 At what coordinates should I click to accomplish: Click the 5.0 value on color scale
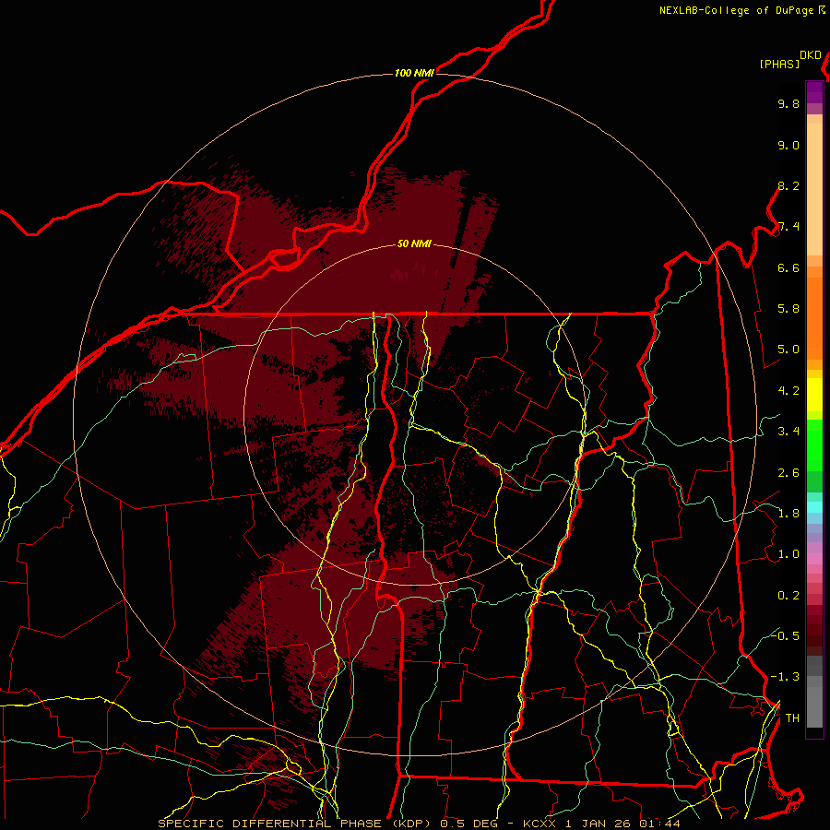pos(788,350)
